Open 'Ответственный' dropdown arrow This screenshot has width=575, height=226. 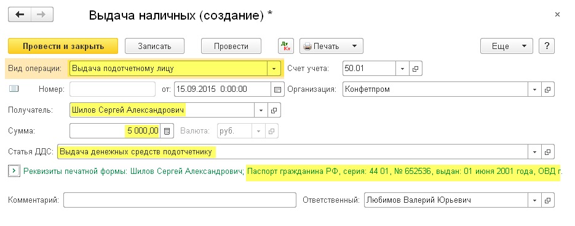coord(534,200)
